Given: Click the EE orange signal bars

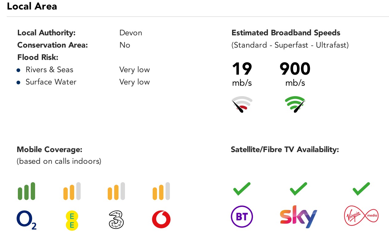Looking at the screenshot, I should pyautogui.click(x=72, y=191).
